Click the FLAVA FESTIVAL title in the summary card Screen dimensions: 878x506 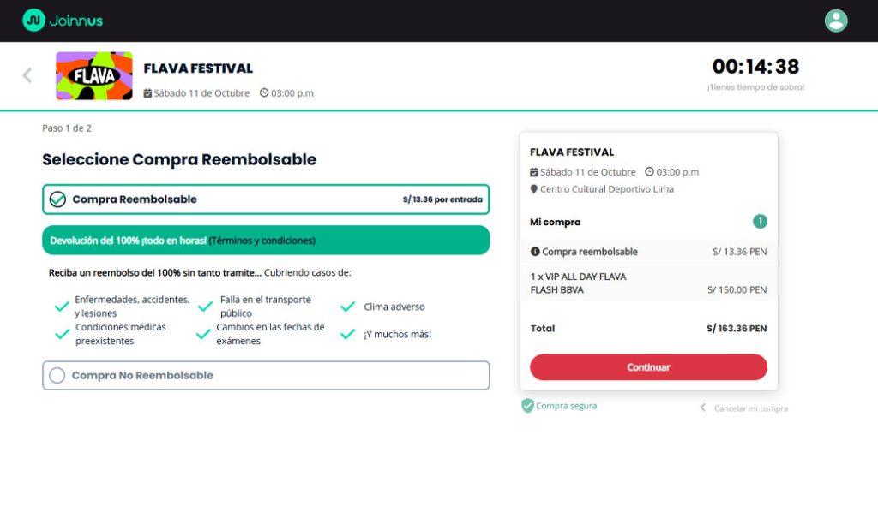572,152
